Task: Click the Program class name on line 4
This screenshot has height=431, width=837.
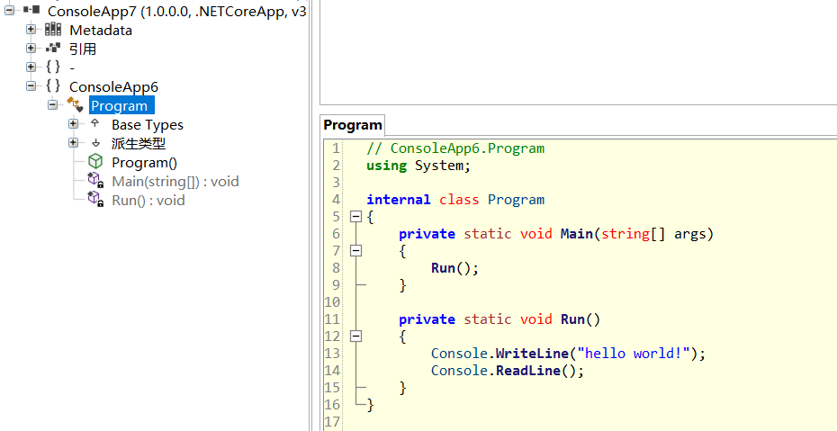Action: 517,200
